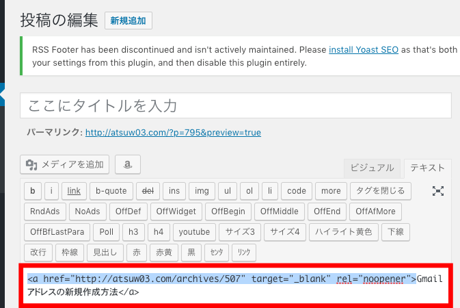The width and height of the screenshot is (460, 308).
Task: Click the サイズ3 button
Action: [x=240, y=232]
